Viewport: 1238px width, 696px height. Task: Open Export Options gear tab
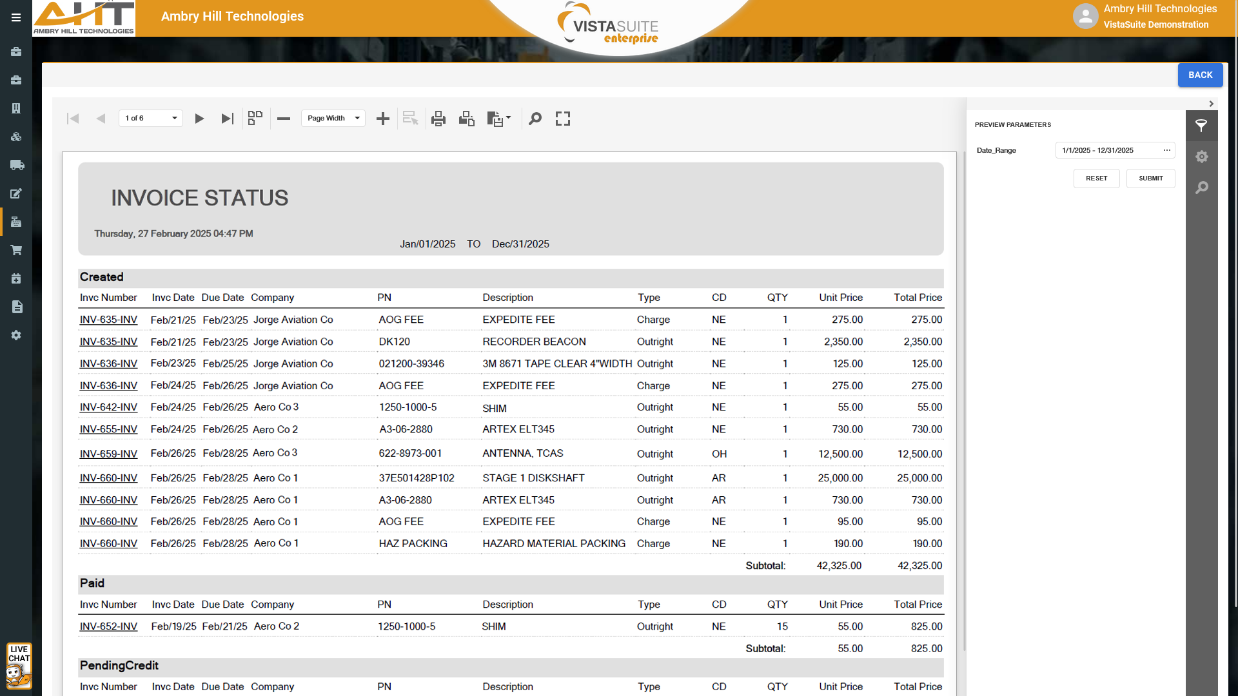1201,157
